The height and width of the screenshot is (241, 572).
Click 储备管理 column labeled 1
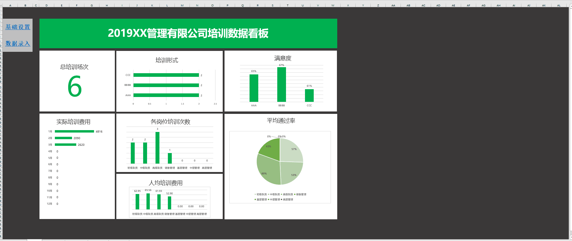[x=170, y=158]
